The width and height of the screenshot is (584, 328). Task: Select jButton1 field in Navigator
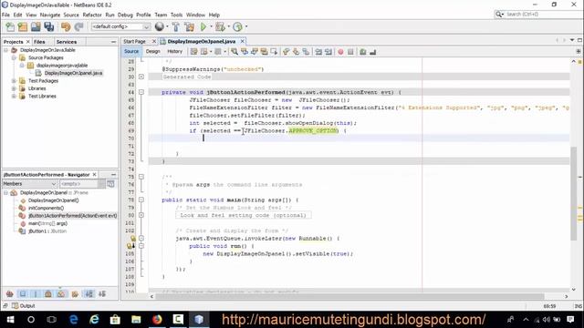point(47,231)
